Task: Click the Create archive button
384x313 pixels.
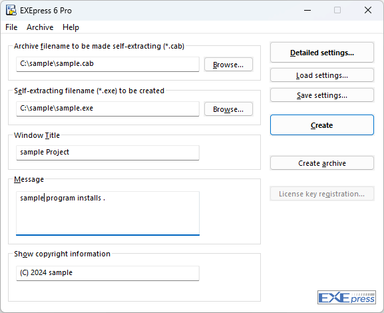Action: point(322,163)
